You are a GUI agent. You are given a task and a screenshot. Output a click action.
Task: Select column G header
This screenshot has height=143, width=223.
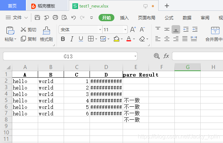pos(188,67)
